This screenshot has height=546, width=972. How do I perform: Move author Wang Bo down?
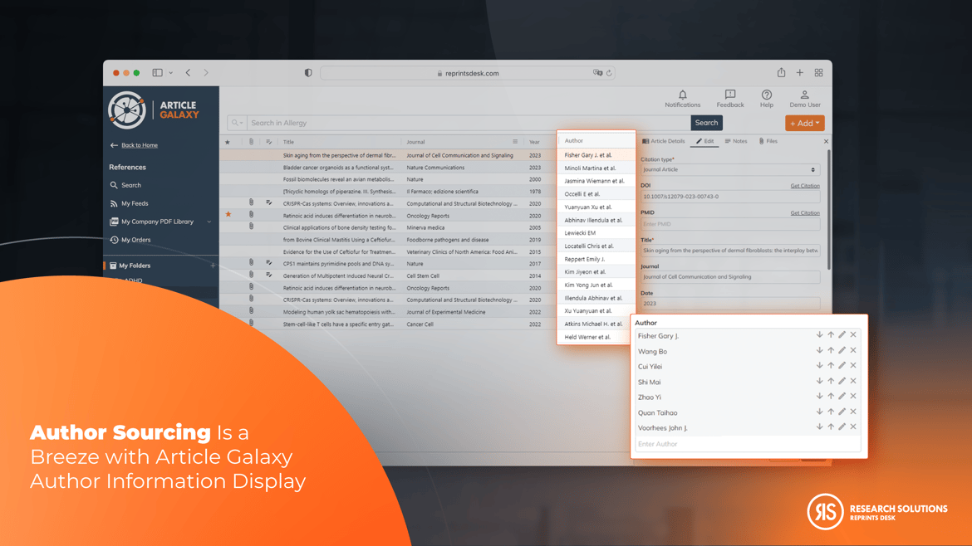tap(819, 351)
